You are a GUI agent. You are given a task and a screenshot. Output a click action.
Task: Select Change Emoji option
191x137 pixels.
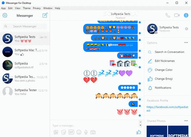164,79
